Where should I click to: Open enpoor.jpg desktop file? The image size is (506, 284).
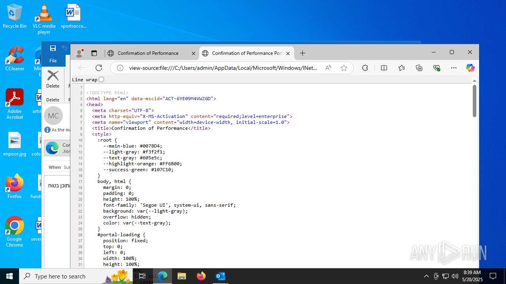tap(15, 144)
